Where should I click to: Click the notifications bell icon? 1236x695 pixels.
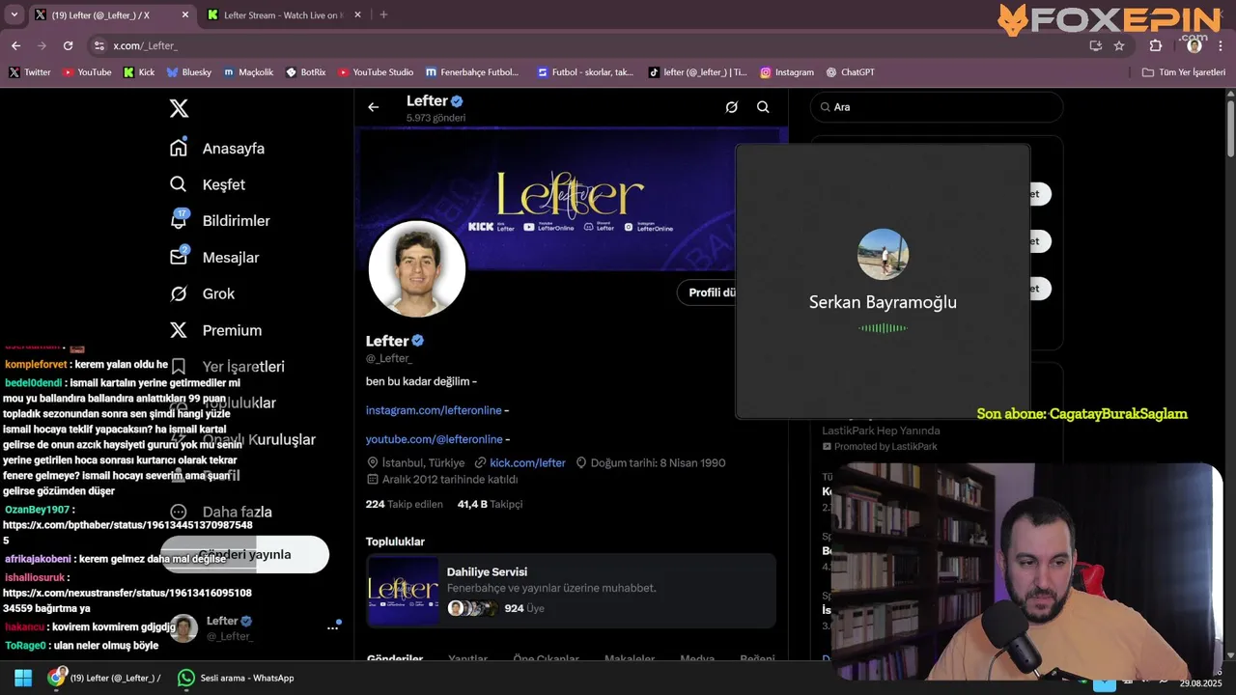179,221
